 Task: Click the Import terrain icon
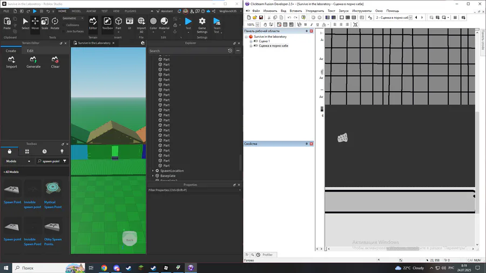coord(11,62)
